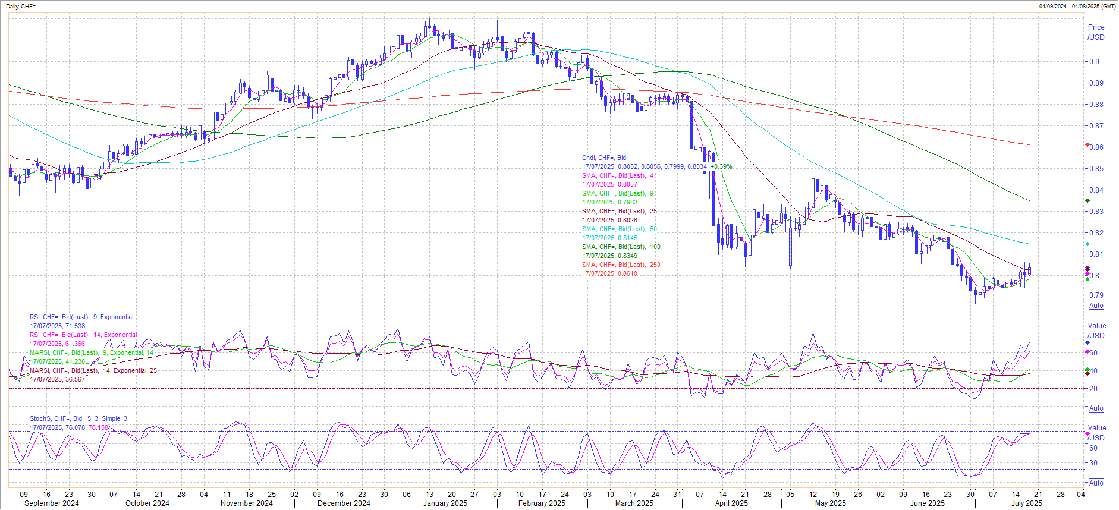Click the SMA 100 value '17/07/2025, 0.8349'

tap(609, 256)
